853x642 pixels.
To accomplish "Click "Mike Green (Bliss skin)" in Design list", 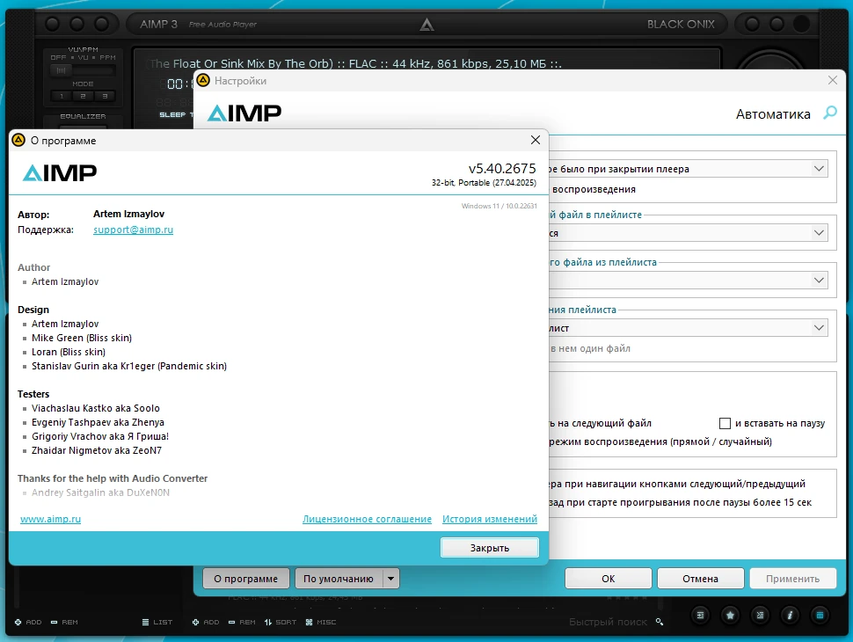I will tap(82, 338).
